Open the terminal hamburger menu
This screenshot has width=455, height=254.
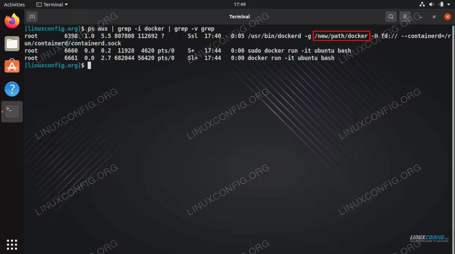[405, 17]
